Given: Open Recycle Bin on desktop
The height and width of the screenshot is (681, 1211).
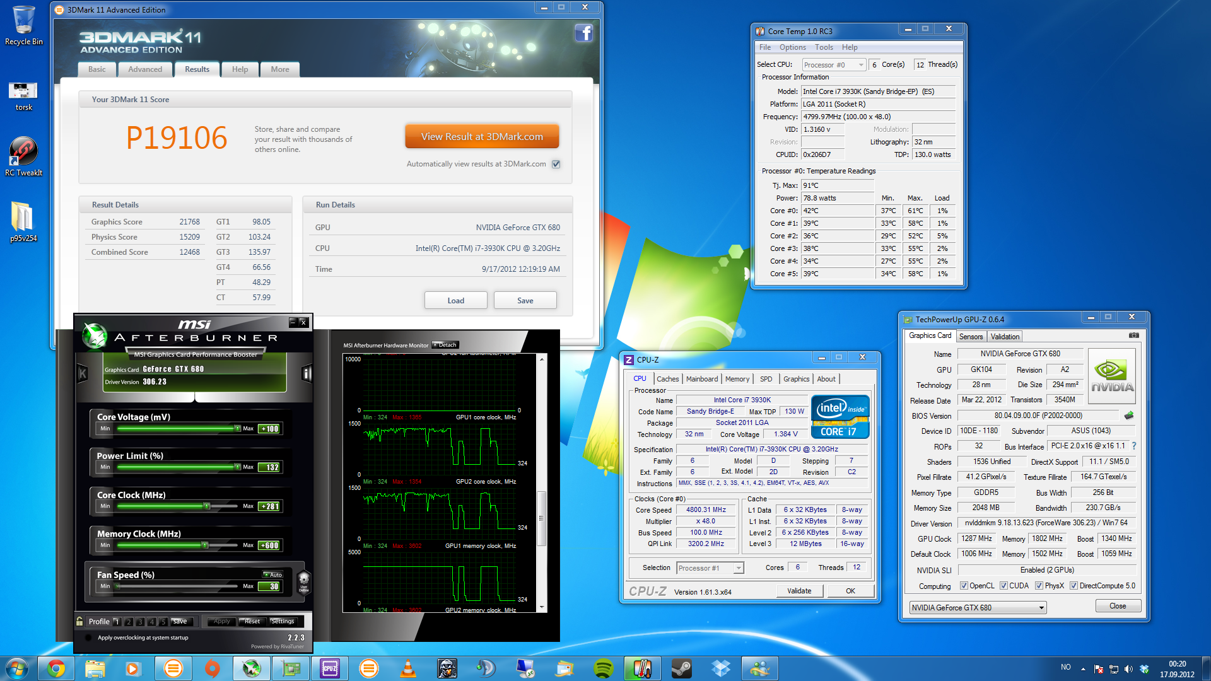Looking at the screenshot, I should click(x=24, y=26).
